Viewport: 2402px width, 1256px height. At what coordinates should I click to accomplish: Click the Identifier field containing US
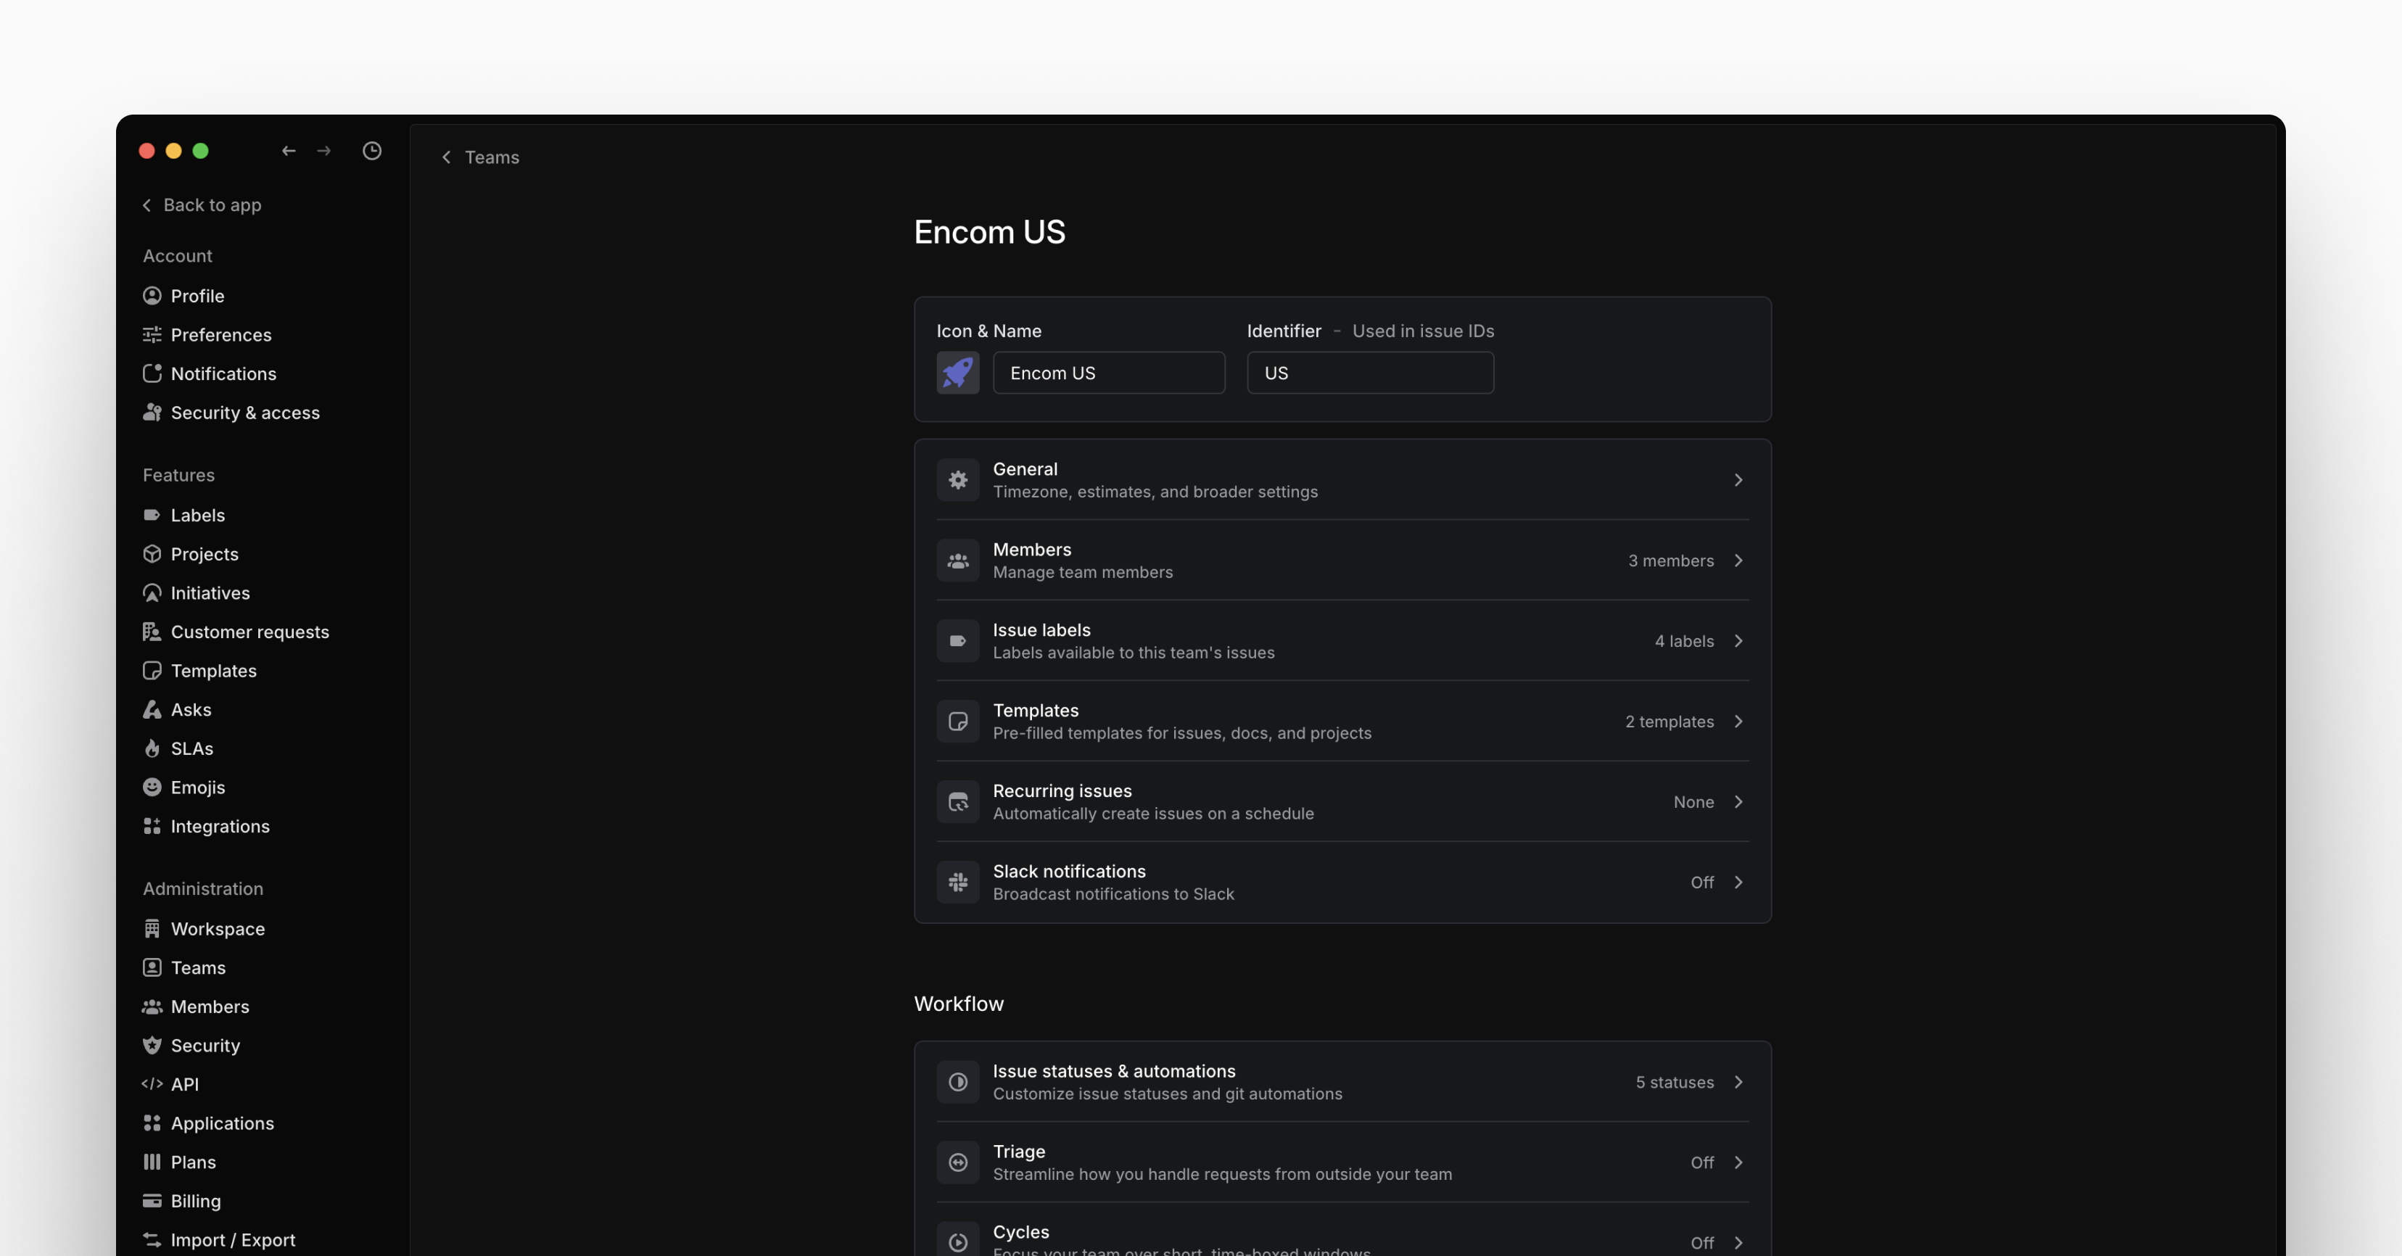[1370, 373]
